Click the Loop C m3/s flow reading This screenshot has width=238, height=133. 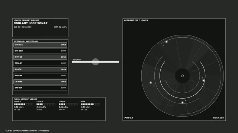point(64,107)
